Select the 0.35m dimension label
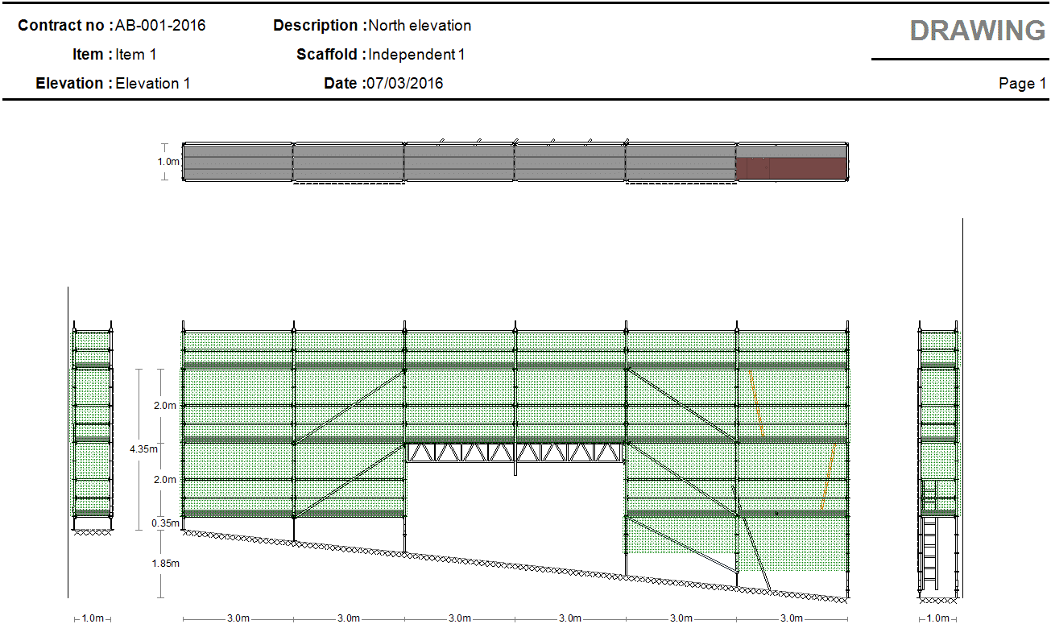Image resolution: width=1051 pixels, height=624 pixels. tap(166, 523)
